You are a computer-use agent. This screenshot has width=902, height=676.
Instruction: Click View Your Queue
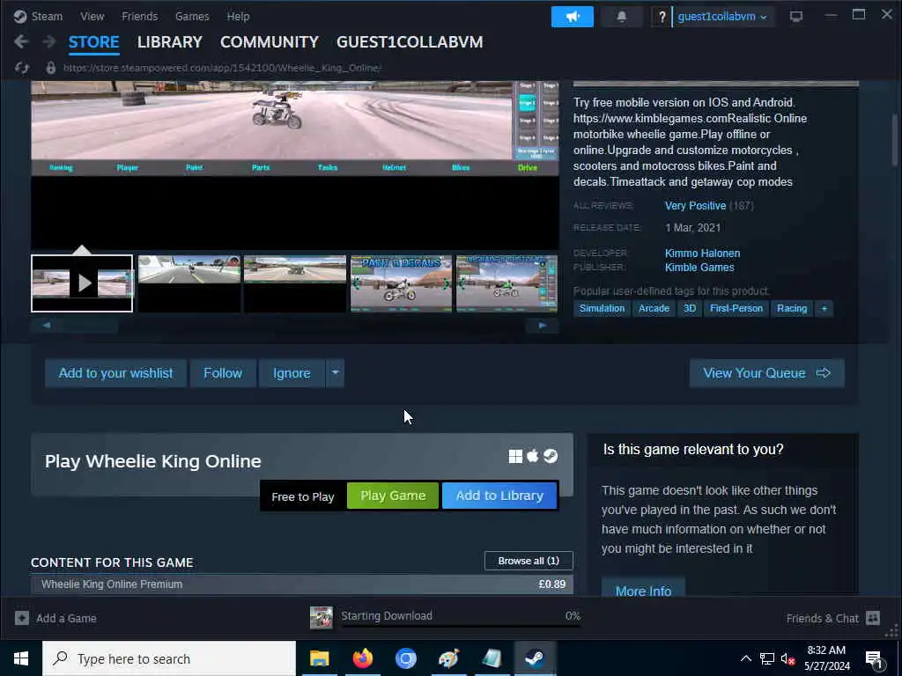[767, 373]
